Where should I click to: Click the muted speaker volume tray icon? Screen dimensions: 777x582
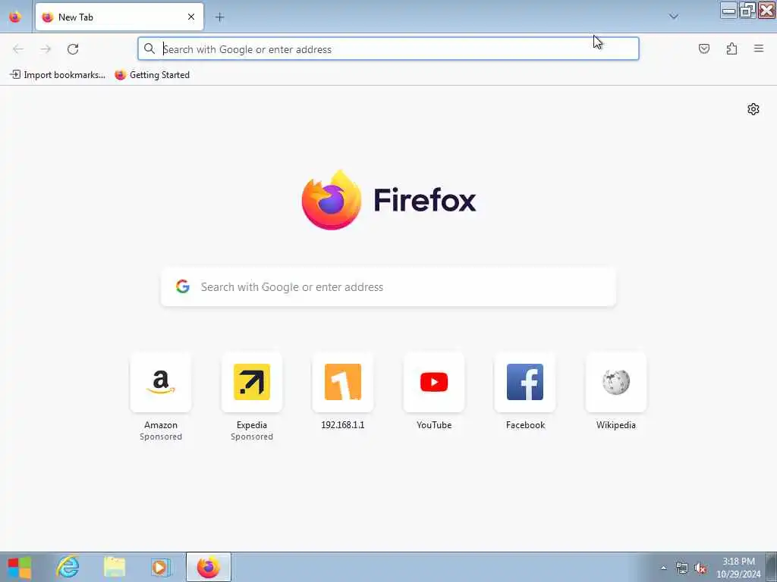[700, 568]
